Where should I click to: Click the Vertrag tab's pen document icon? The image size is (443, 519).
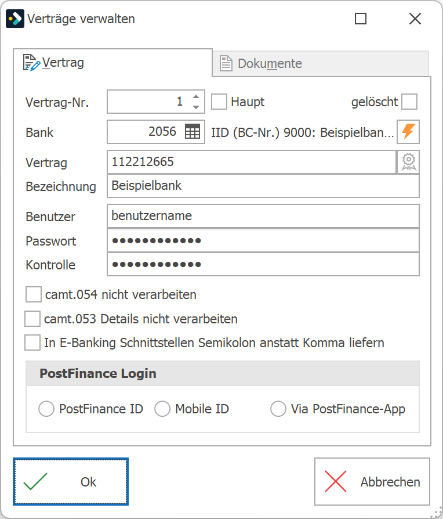(31, 63)
